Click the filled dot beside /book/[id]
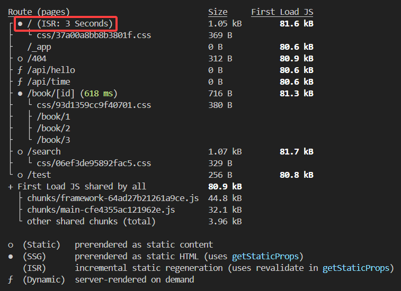The width and height of the screenshot is (401, 291). [x=20, y=94]
